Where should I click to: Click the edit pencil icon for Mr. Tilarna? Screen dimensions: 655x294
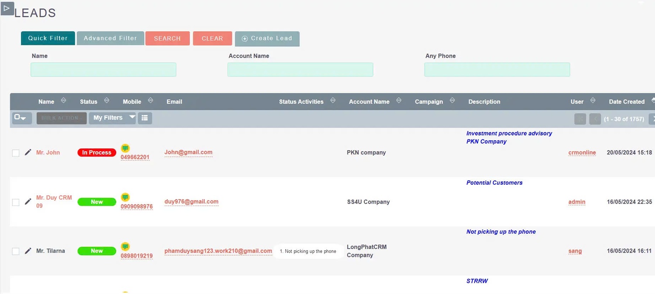(x=28, y=251)
